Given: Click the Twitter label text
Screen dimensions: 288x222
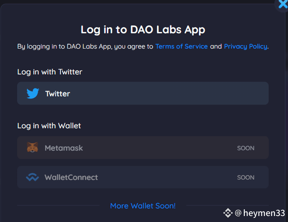Looking at the screenshot, I should [x=58, y=94].
